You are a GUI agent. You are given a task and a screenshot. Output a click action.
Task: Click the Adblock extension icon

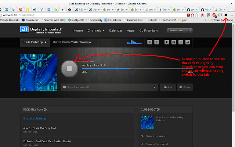click(x=214, y=15)
